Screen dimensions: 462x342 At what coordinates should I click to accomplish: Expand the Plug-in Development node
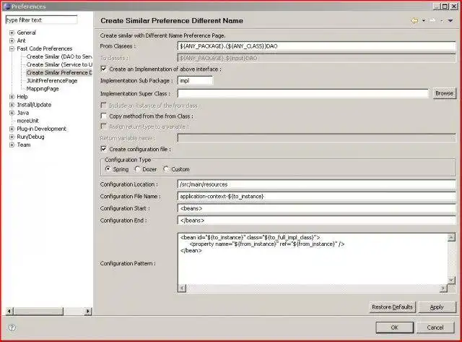tap(12, 129)
